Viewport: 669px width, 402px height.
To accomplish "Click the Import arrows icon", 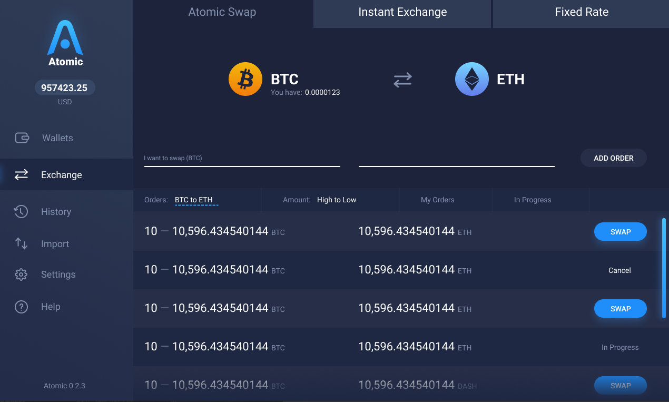I will pos(21,243).
